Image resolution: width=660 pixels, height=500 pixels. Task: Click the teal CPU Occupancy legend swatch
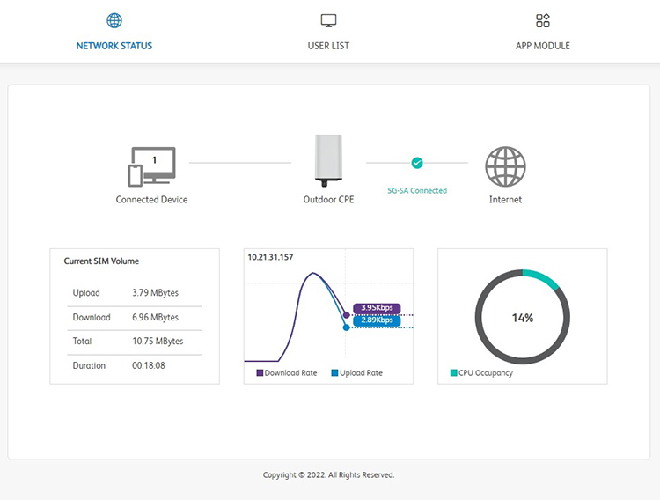(x=453, y=373)
